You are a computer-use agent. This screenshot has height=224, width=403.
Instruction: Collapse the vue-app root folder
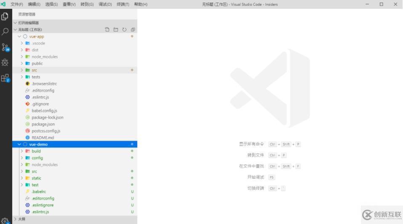[19, 37]
